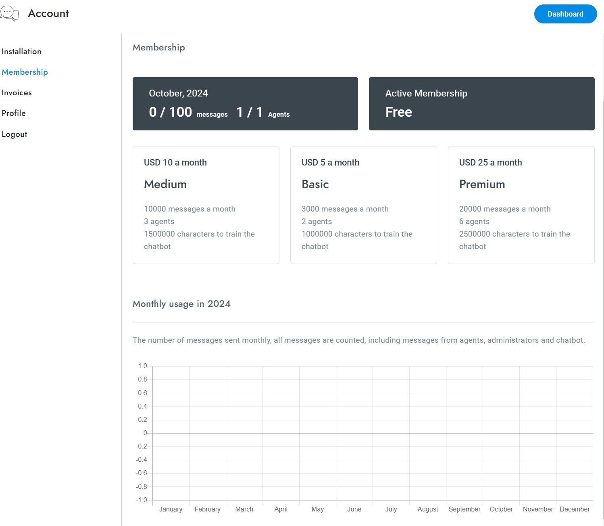Viewport: 604px width, 526px height.
Task: Select the Medium plan card
Action: tap(206, 205)
